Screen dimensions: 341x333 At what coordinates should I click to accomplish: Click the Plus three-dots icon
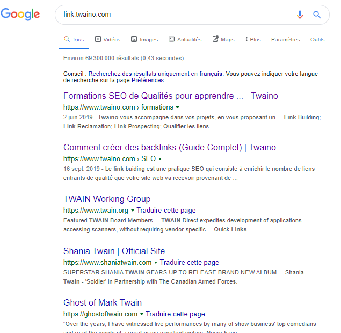click(x=246, y=39)
